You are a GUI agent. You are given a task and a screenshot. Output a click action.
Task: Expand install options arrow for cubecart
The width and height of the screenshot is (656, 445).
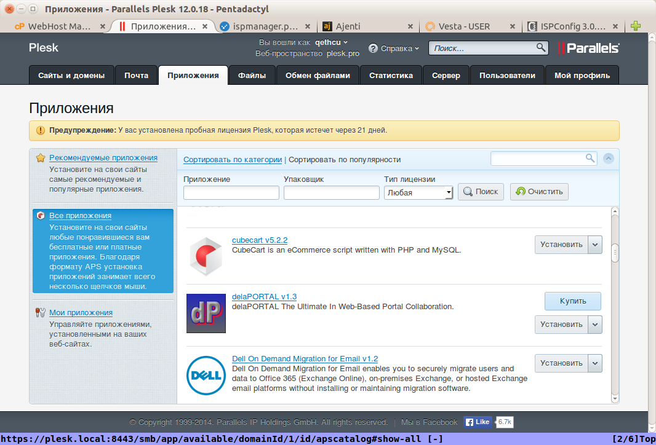[x=595, y=245]
